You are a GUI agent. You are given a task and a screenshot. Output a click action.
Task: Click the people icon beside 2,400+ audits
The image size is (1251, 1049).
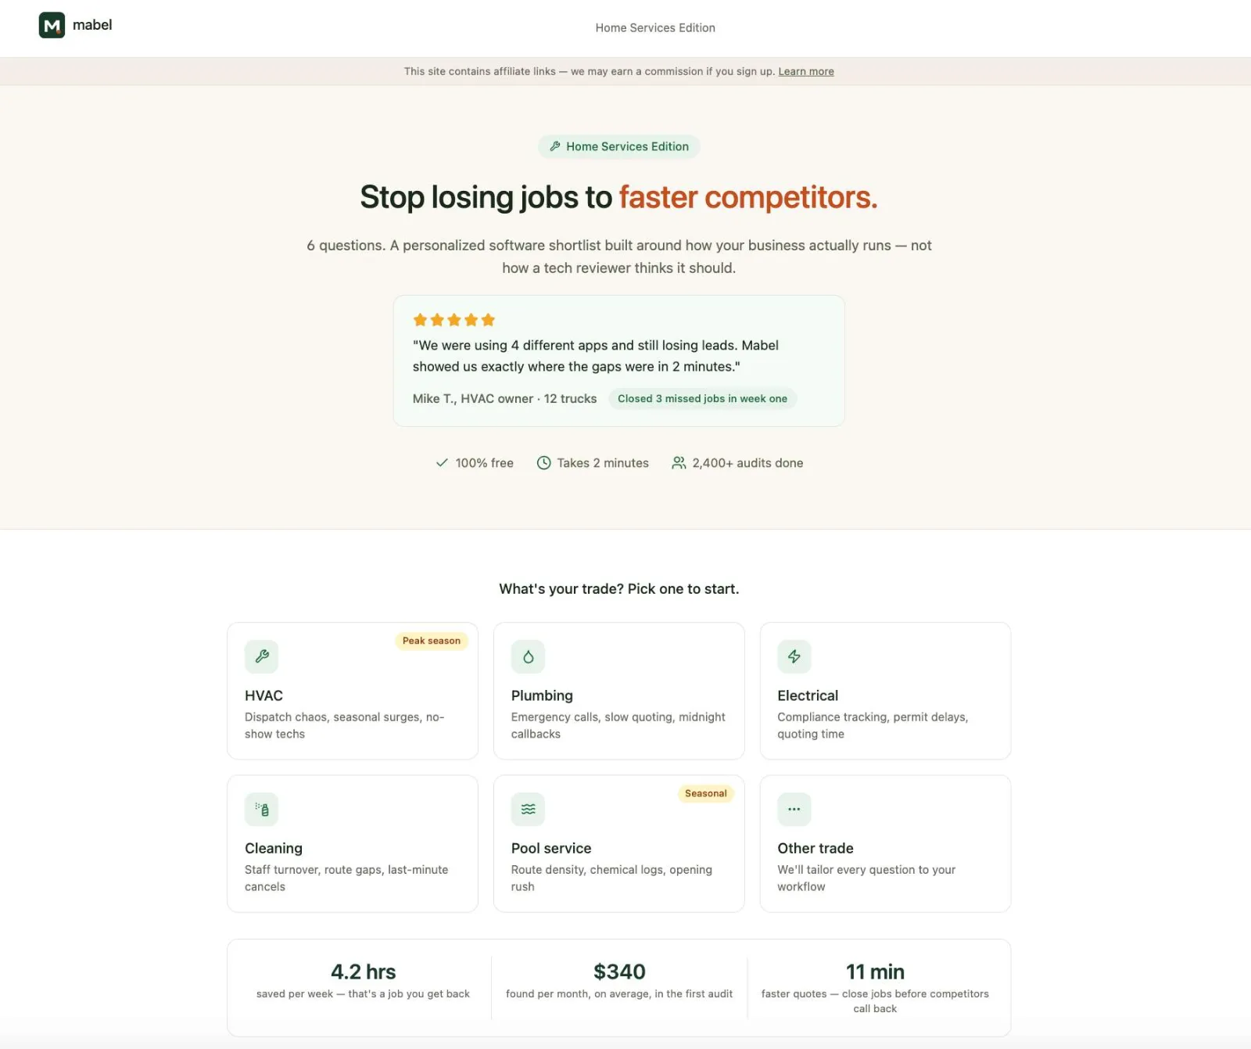click(x=679, y=463)
